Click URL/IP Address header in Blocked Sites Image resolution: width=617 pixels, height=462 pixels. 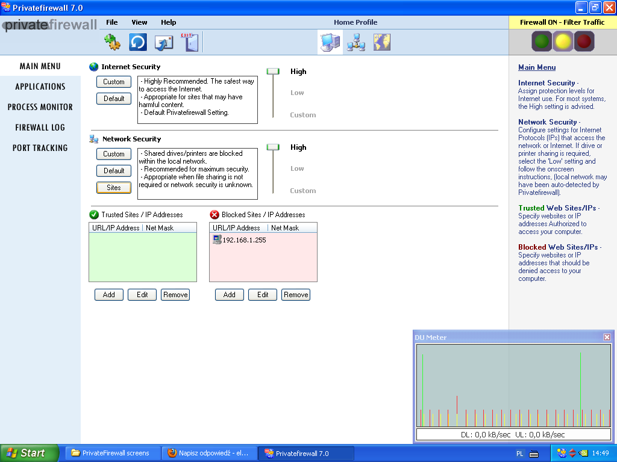[x=239, y=228]
